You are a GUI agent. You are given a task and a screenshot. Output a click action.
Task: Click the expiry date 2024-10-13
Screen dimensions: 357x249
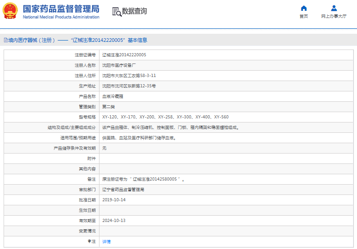pyautogui.click(x=114, y=221)
